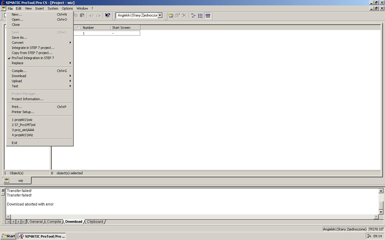Select Exit in the File menu
The width and height of the screenshot is (385, 240).
(x=40, y=143)
